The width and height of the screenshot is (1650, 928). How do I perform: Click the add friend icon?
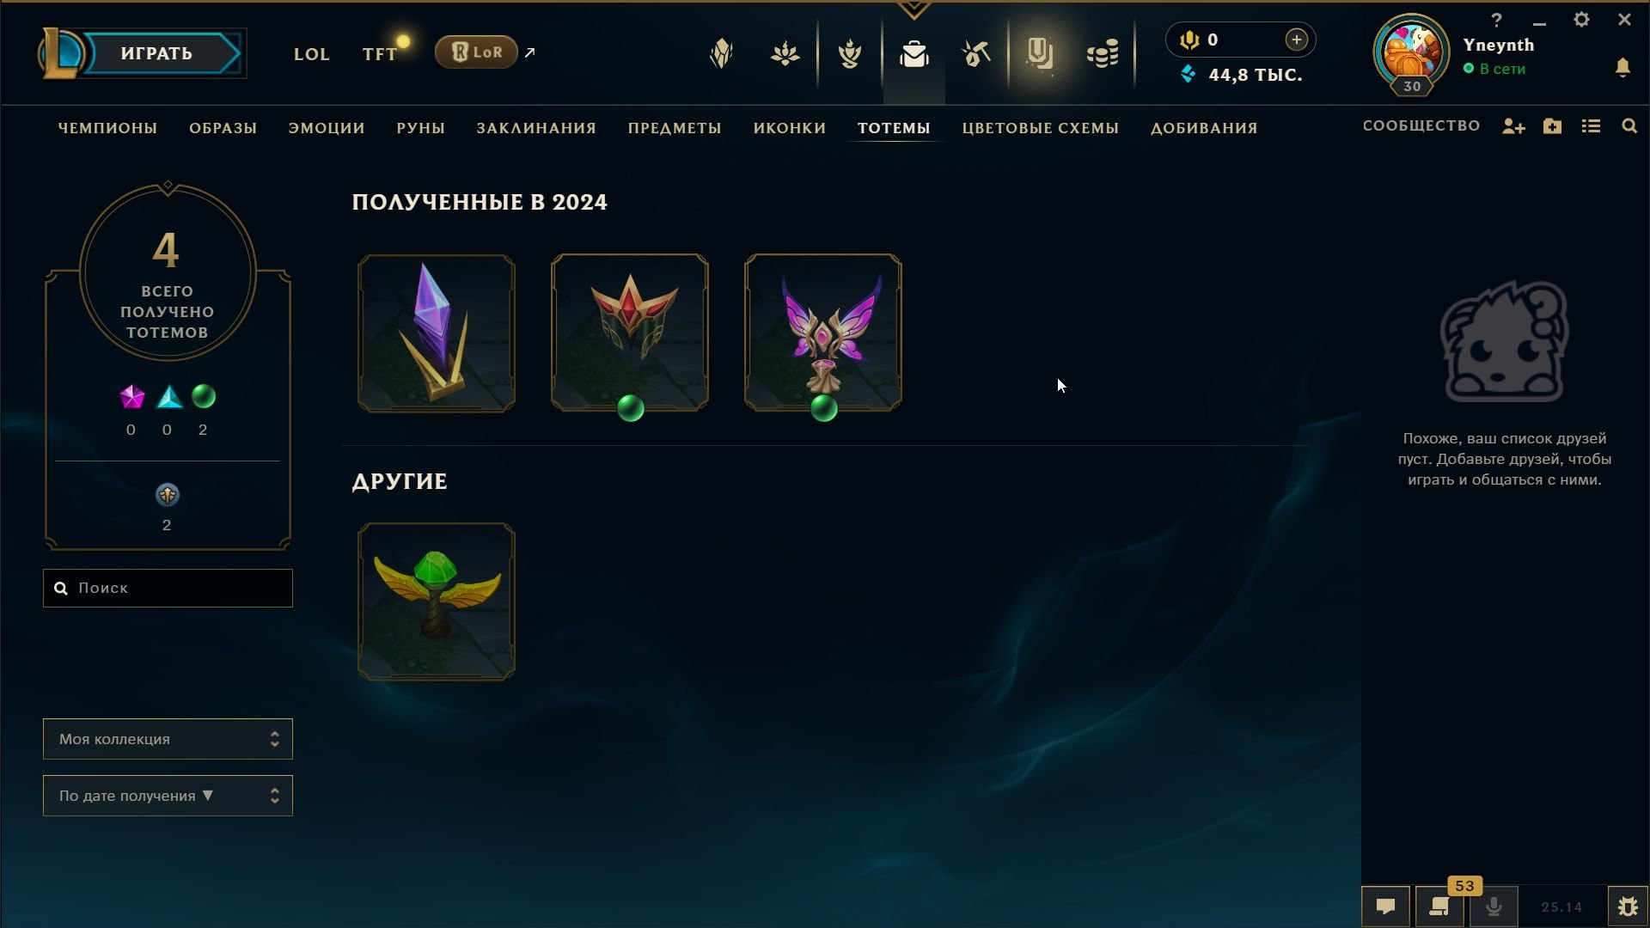(1513, 126)
